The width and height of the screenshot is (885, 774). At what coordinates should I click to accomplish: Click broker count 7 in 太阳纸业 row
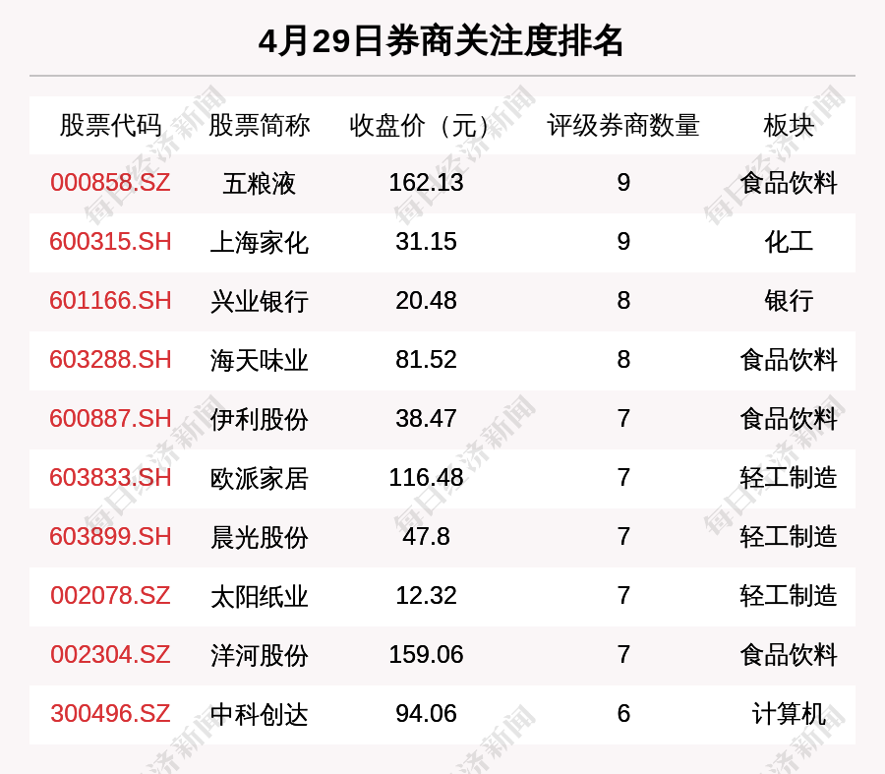coord(623,596)
